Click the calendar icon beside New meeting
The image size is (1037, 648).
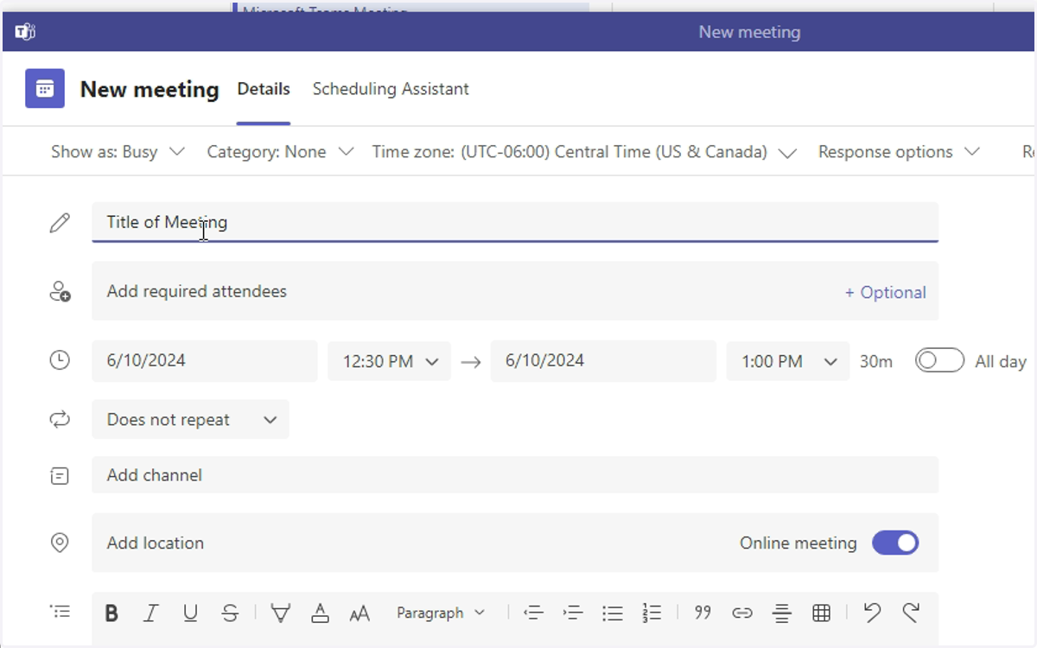[x=45, y=88]
